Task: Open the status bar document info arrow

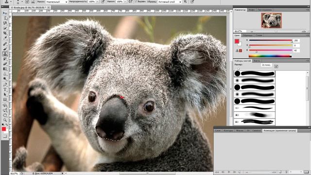Action: point(62,174)
